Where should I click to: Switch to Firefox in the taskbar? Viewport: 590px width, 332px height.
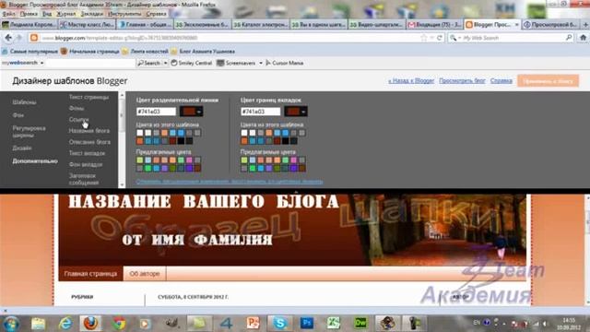click(x=90, y=324)
